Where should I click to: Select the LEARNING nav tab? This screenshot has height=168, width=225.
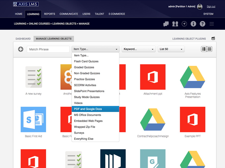33,14
